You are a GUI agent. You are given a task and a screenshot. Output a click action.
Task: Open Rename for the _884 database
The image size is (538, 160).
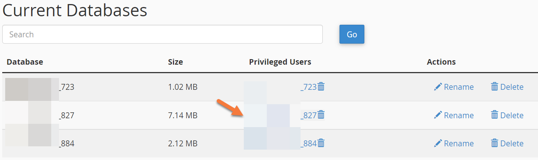point(454,143)
